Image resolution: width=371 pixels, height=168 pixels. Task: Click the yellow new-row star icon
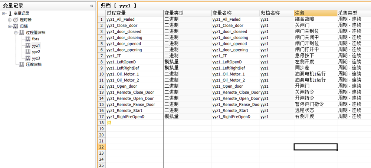[109, 122]
